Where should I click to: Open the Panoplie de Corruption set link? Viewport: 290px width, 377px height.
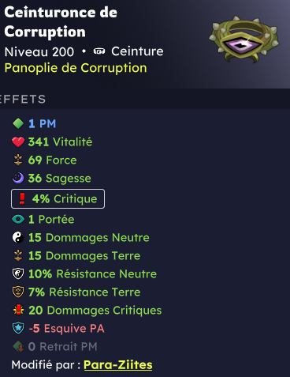point(76,68)
